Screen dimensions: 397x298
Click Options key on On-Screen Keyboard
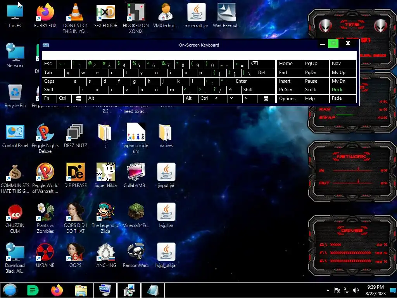click(290, 98)
